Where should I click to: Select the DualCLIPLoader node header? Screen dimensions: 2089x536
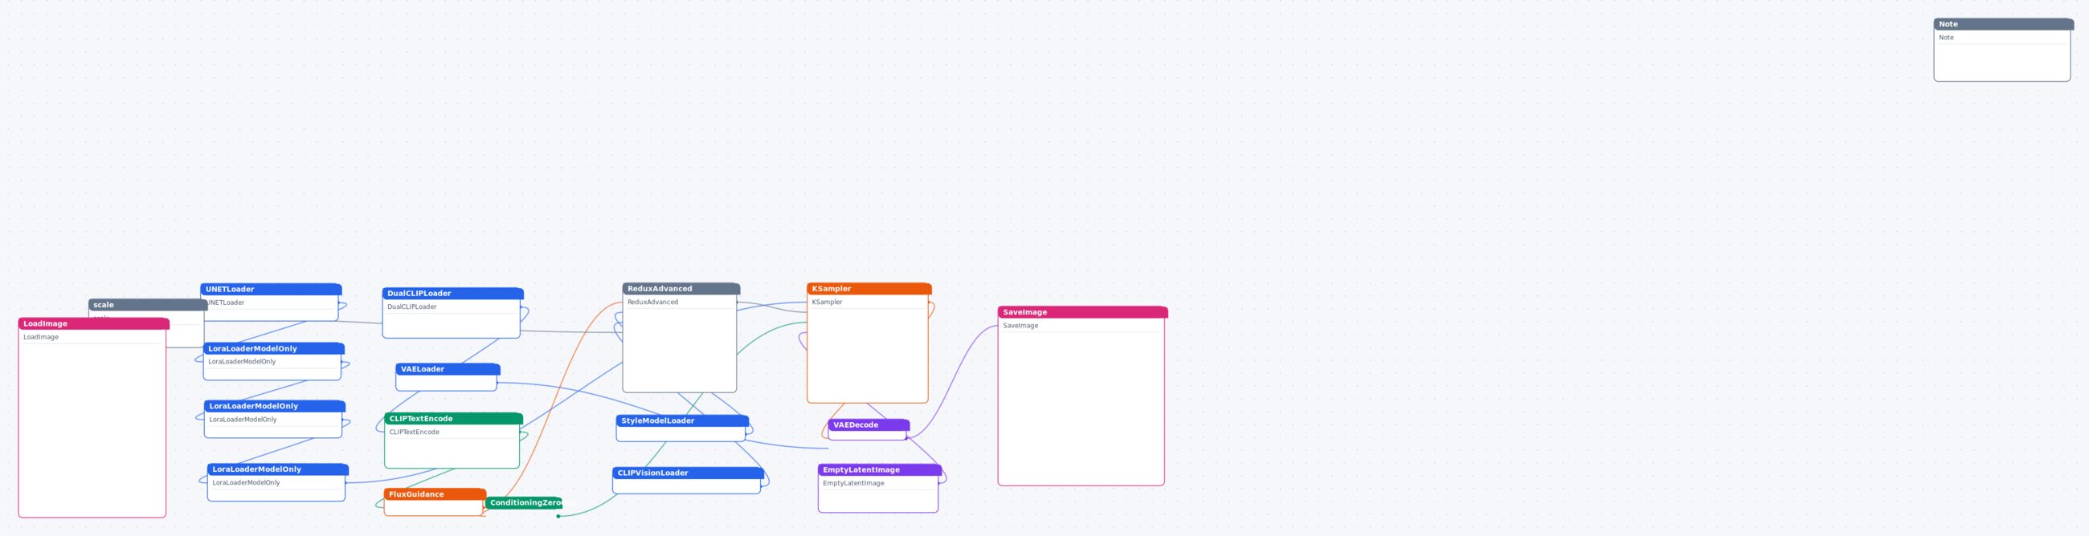coord(452,294)
